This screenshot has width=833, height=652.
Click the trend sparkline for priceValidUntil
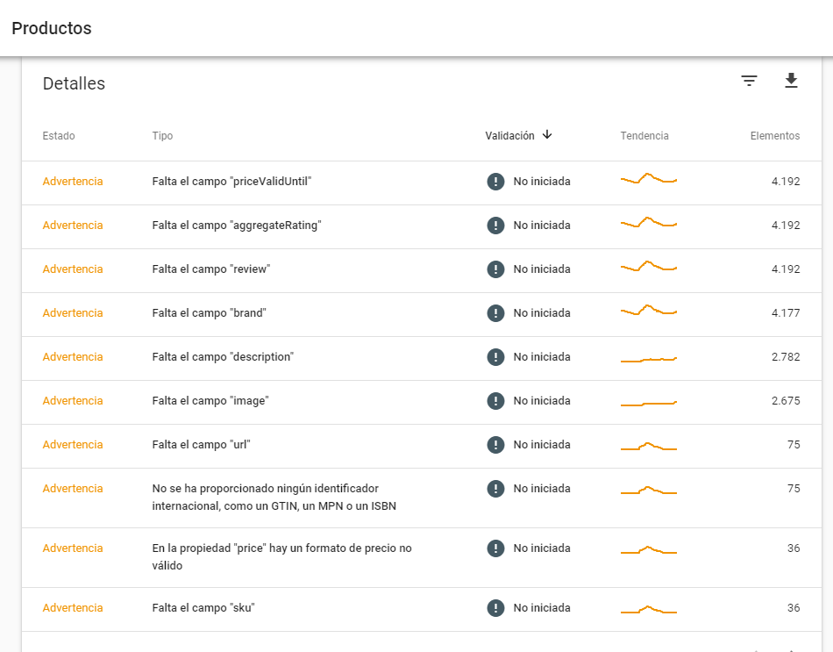648,180
